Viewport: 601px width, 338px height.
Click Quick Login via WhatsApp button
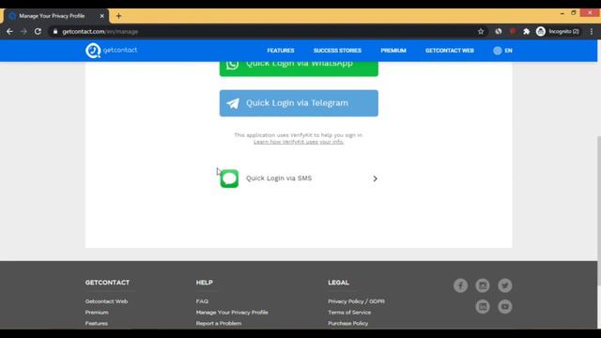pos(299,69)
